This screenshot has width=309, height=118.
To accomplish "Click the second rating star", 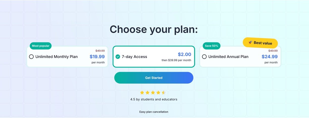I will point(147,93).
